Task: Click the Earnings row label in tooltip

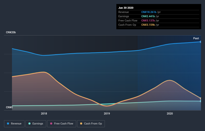Action: click(x=124, y=16)
